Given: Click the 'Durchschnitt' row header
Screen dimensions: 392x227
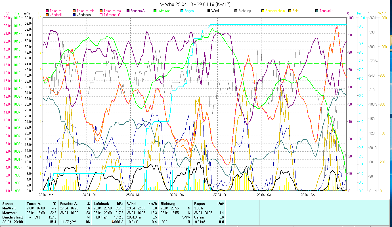Looking at the screenshot, I should [12, 217].
